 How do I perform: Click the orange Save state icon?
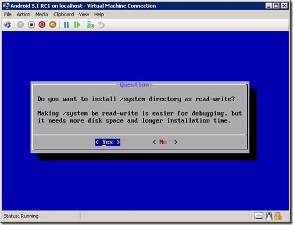52,25
